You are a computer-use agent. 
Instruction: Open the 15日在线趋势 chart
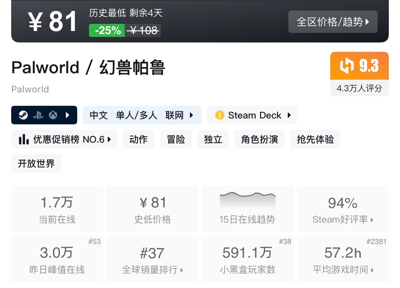click(x=247, y=209)
